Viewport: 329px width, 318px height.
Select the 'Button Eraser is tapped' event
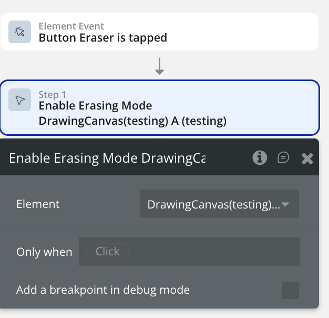tap(103, 37)
